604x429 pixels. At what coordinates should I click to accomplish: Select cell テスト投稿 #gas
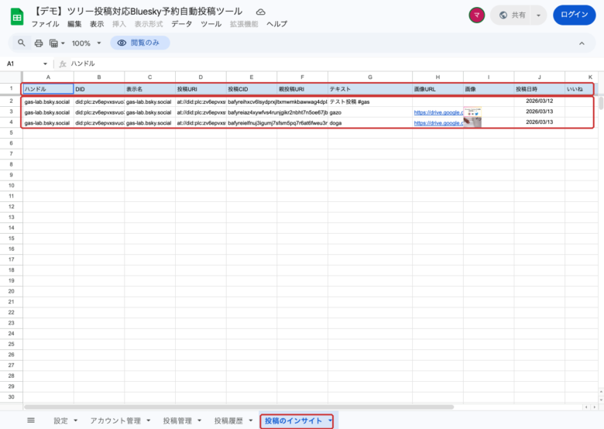pyautogui.click(x=370, y=101)
